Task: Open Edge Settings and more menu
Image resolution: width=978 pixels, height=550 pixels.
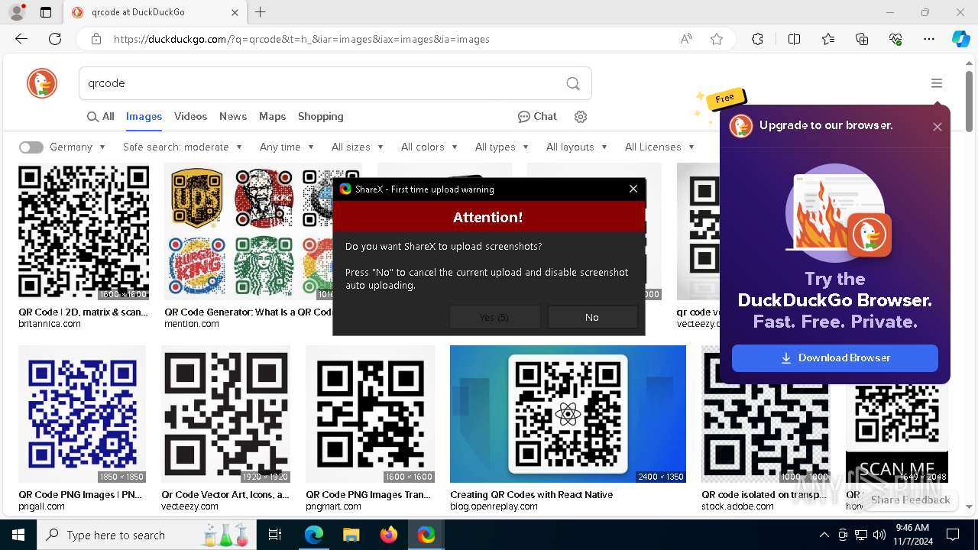Action: click(929, 39)
